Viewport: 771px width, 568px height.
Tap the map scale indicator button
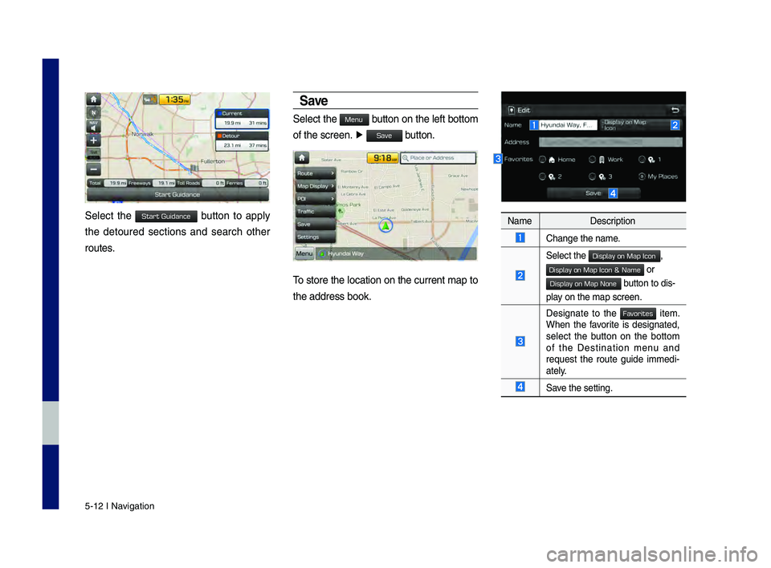[93, 155]
